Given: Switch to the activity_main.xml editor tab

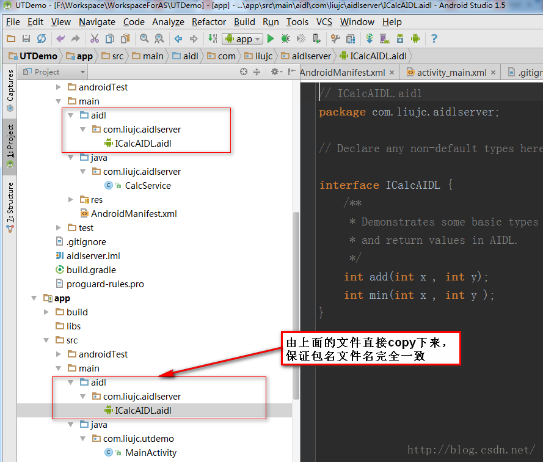Looking at the screenshot, I should coord(451,72).
